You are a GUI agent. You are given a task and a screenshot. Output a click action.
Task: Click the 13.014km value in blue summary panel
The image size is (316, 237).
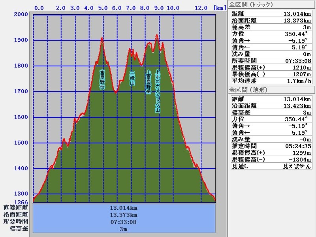[x=124, y=208]
